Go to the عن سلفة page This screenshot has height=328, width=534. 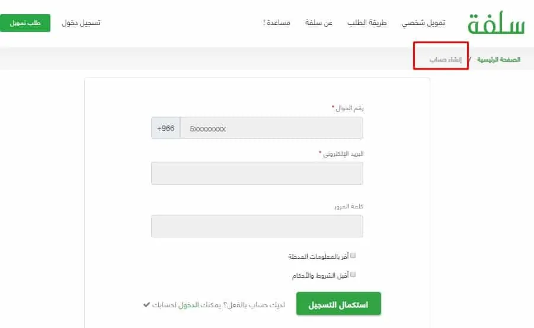point(319,23)
